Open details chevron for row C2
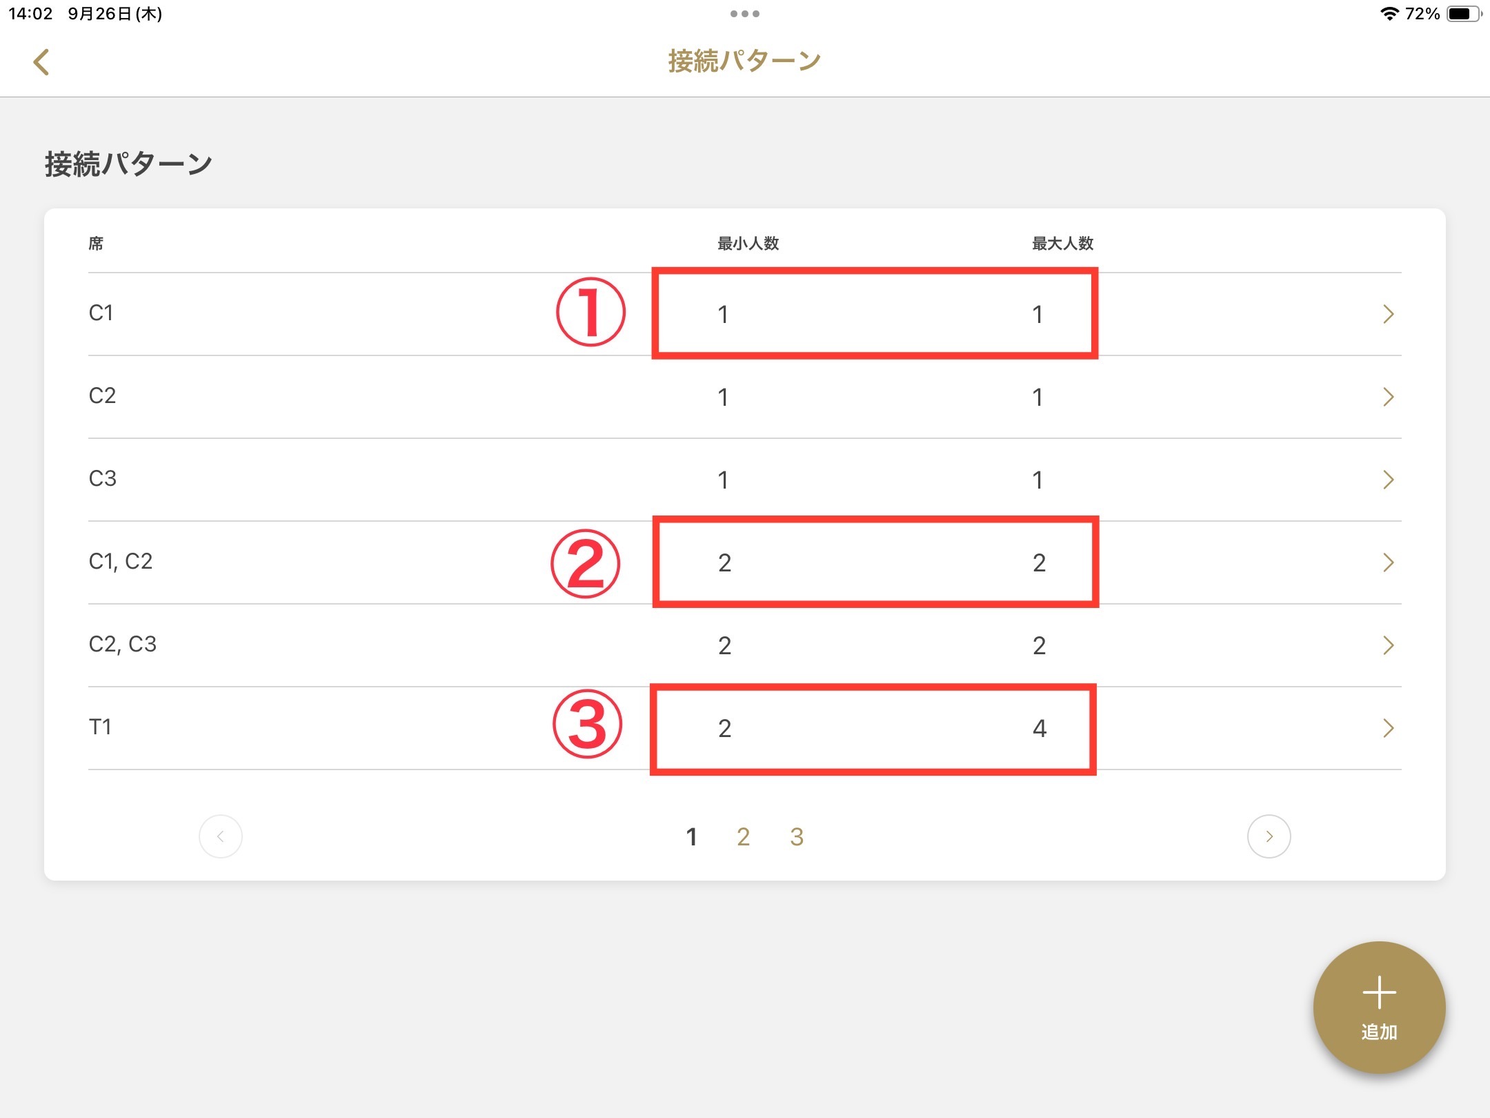1490x1118 pixels. coord(1389,397)
